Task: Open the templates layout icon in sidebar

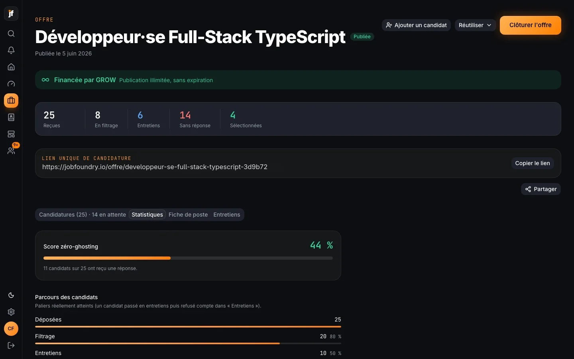Action: [x=11, y=134]
